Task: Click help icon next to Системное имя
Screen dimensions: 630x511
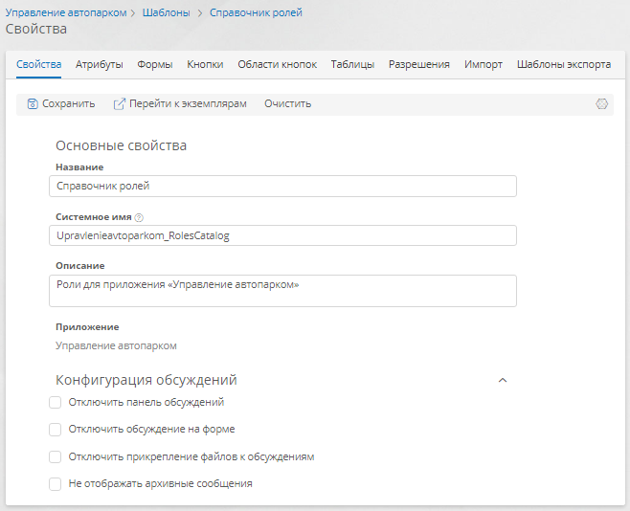Action: [x=139, y=217]
